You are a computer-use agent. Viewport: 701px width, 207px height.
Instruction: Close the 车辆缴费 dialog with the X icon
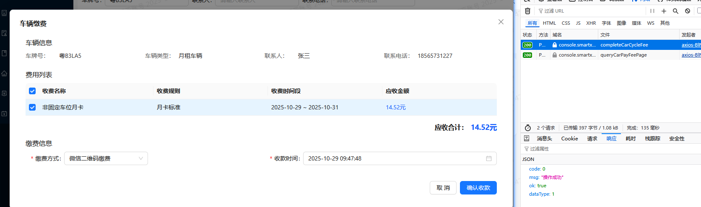click(x=501, y=22)
